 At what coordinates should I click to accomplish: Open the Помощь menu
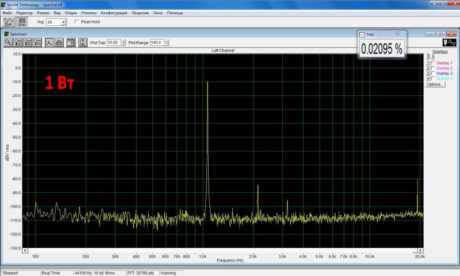(175, 13)
